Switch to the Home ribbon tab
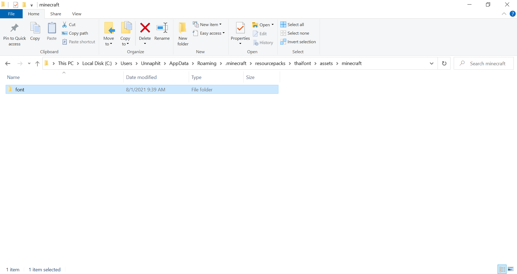The width and height of the screenshot is (517, 274). pyautogui.click(x=34, y=14)
